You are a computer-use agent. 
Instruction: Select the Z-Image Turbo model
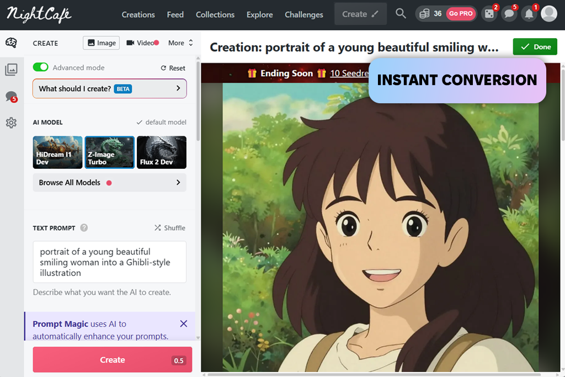[x=110, y=152]
